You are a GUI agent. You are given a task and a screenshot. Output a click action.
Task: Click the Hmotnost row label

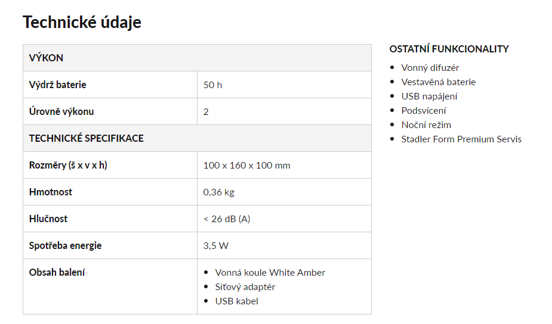pos(50,192)
